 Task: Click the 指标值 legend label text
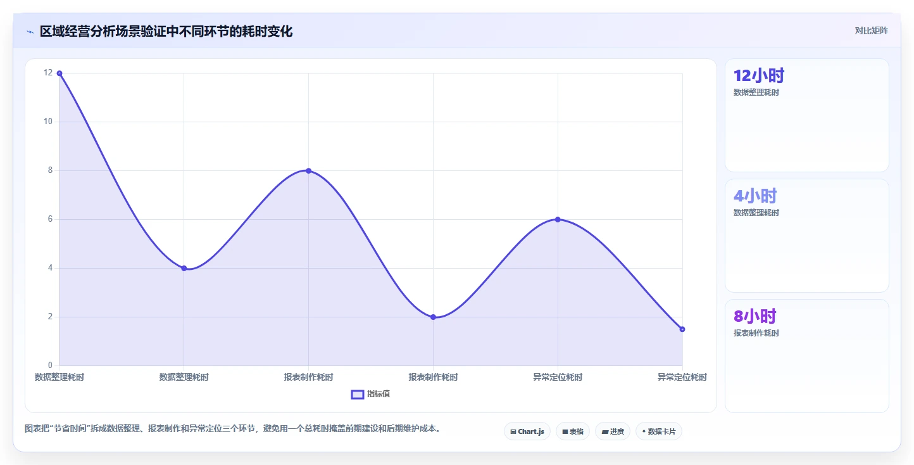pyautogui.click(x=379, y=394)
